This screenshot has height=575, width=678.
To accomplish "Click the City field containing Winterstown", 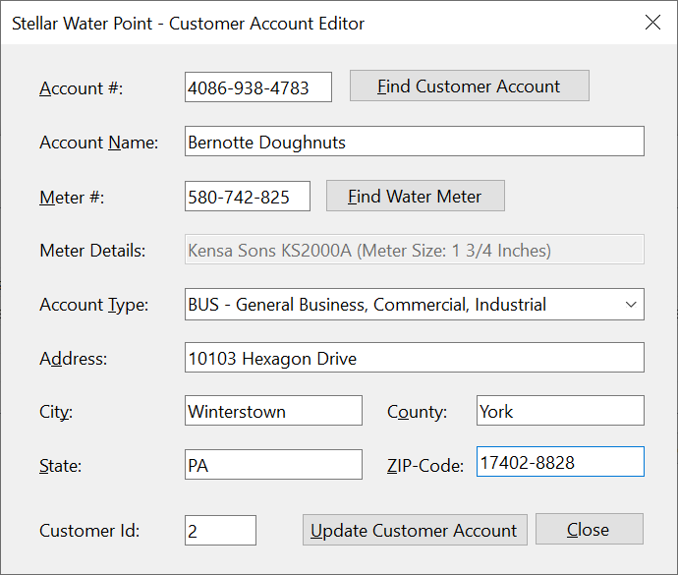I will [273, 411].
